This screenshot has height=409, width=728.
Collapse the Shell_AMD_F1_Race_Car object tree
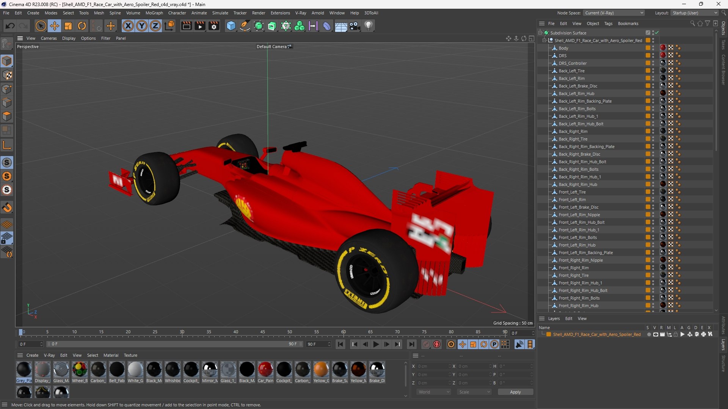click(544, 40)
